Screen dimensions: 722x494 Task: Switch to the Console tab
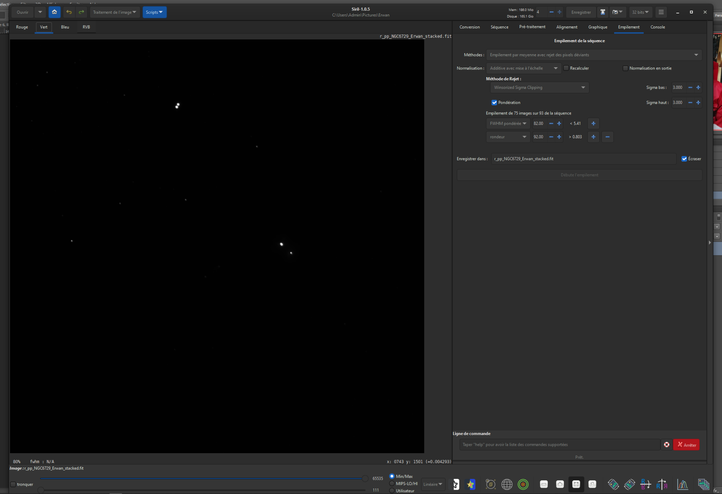pyautogui.click(x=657, y=27)
